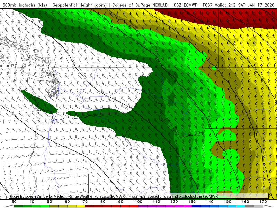The image size is (277, 208).
Task: Click the dark blue swatch starting at 130
Action: click(x=196, y=206)
